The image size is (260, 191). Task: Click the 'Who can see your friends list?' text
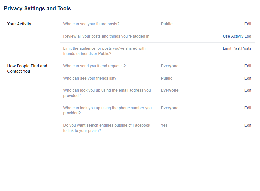click(90, 78)
